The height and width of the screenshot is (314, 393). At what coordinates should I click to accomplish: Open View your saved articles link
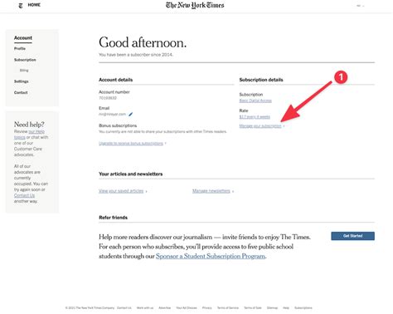click(x=121, y=191)
